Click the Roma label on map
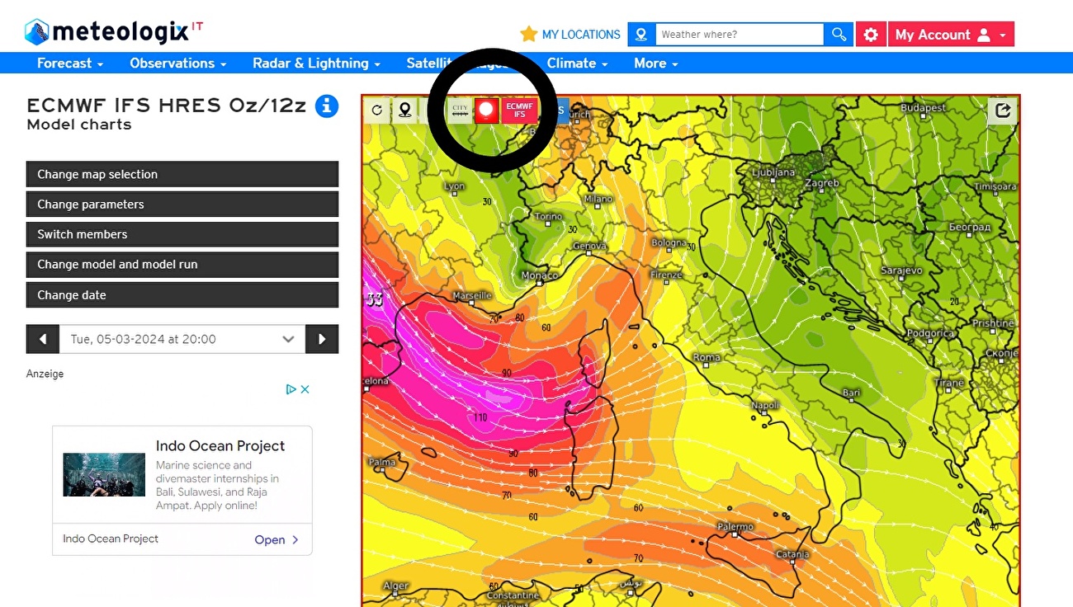The image size is (1073, 607). point(707,357)
